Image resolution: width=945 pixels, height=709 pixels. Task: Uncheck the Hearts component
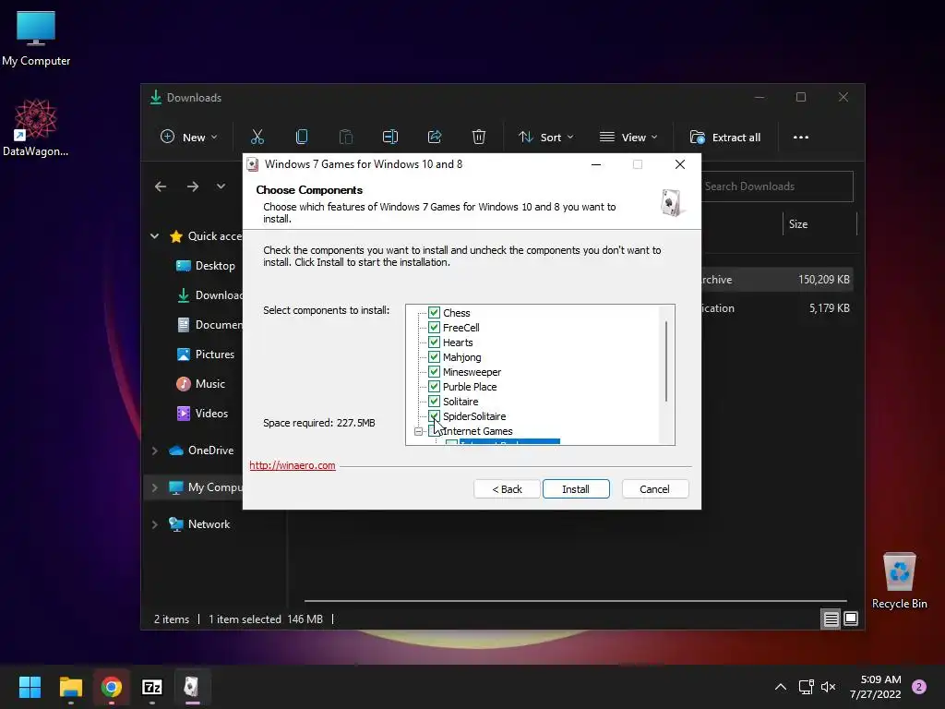(x=434, y=342)
